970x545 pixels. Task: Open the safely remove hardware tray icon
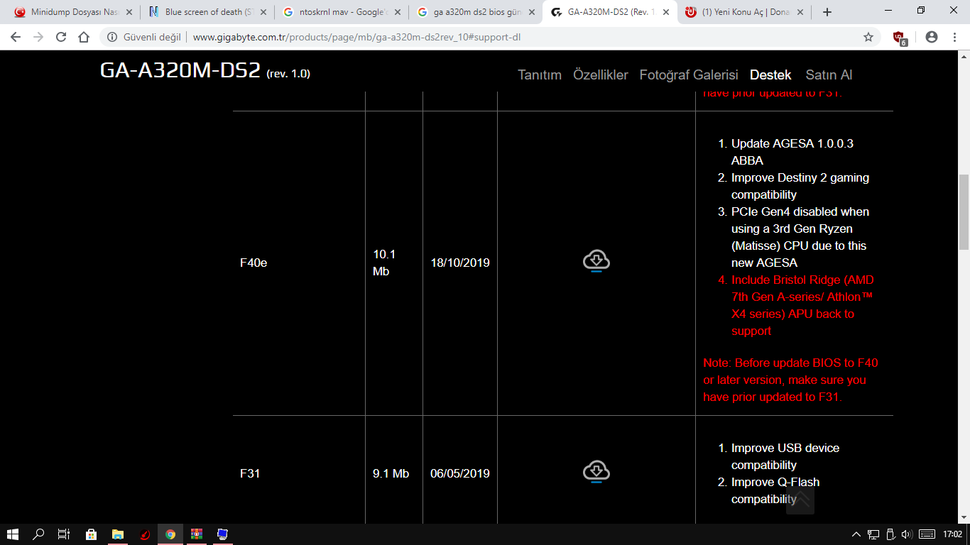890,534
